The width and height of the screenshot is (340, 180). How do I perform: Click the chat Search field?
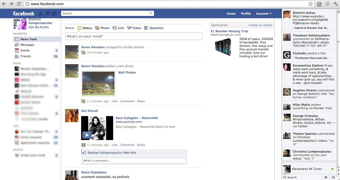pos(302,177)
